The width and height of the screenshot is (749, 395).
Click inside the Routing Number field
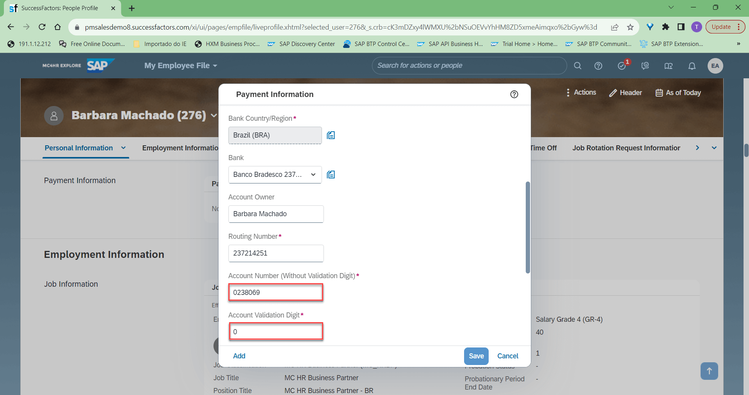(x=276, y=253)
